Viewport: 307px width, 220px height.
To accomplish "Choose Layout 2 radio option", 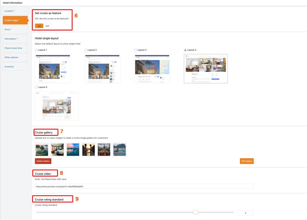I will [86, 50].
